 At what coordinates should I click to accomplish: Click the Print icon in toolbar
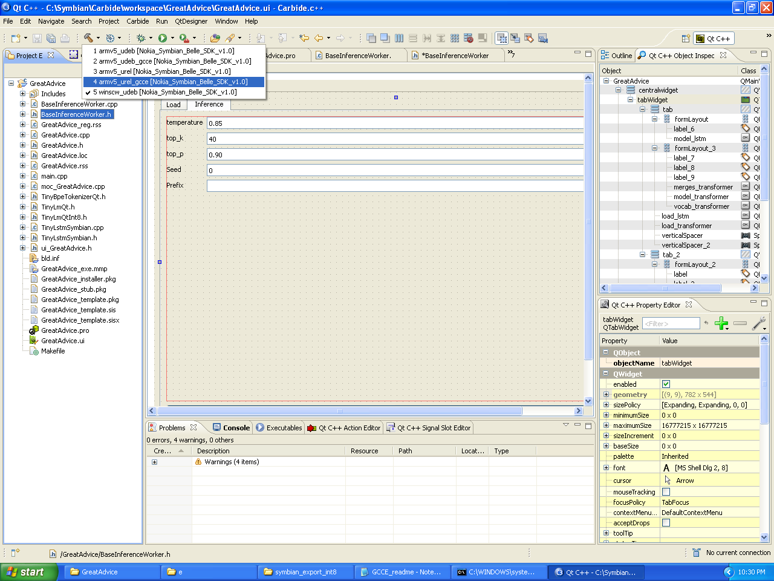(x=64, y=38)
